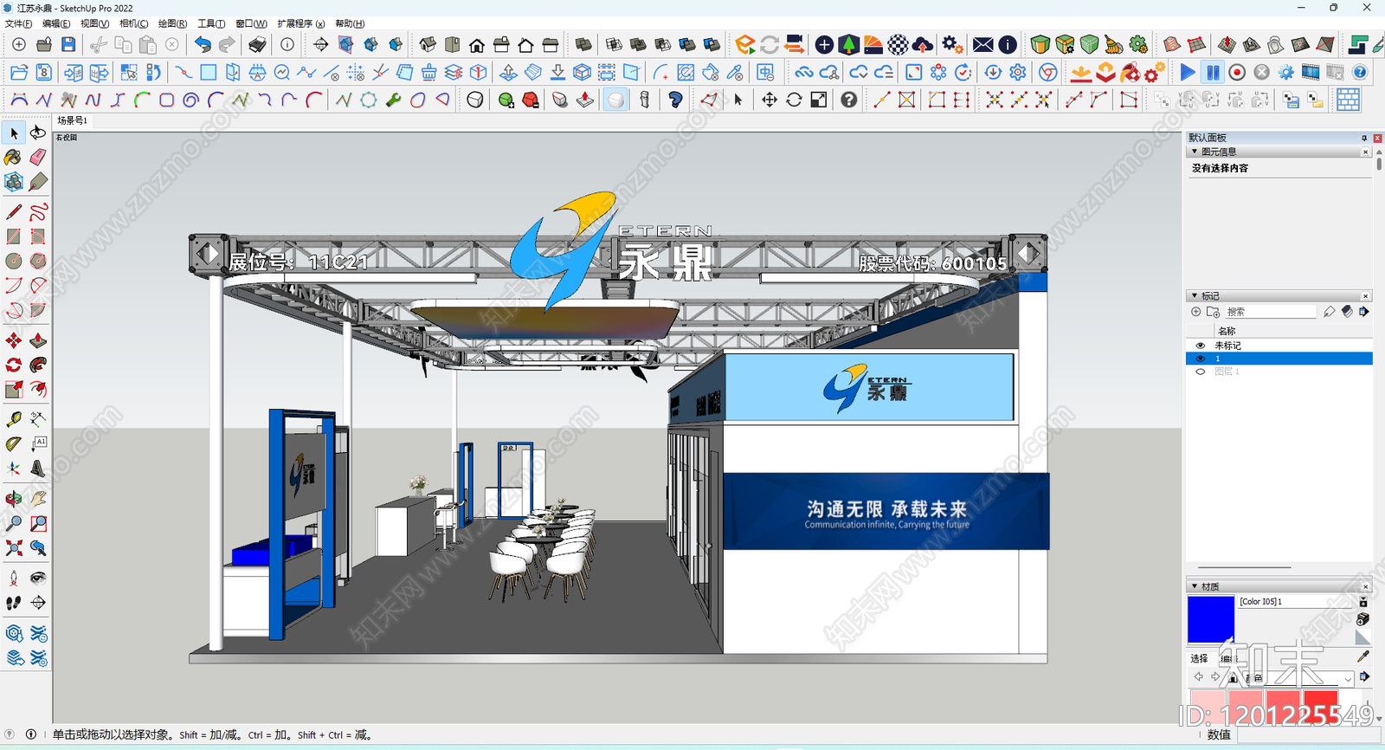Collapse the 标记 tags panel section
The image size is (1385, 750).
(1195, 296)
